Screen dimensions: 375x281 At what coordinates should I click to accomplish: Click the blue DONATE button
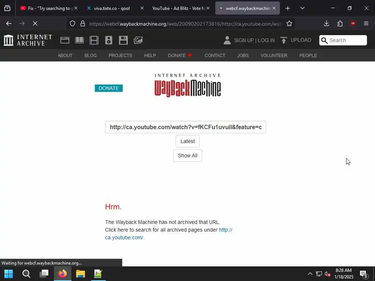coord(109,88)
